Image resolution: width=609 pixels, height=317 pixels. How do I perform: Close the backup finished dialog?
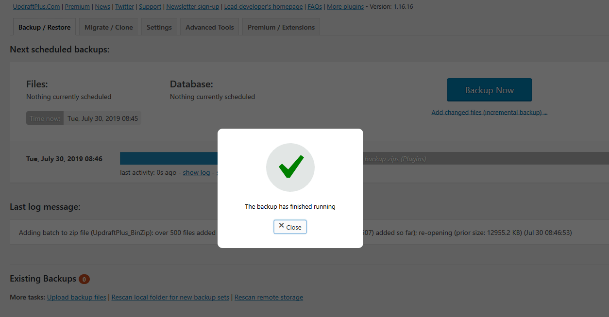coord(290,227)
